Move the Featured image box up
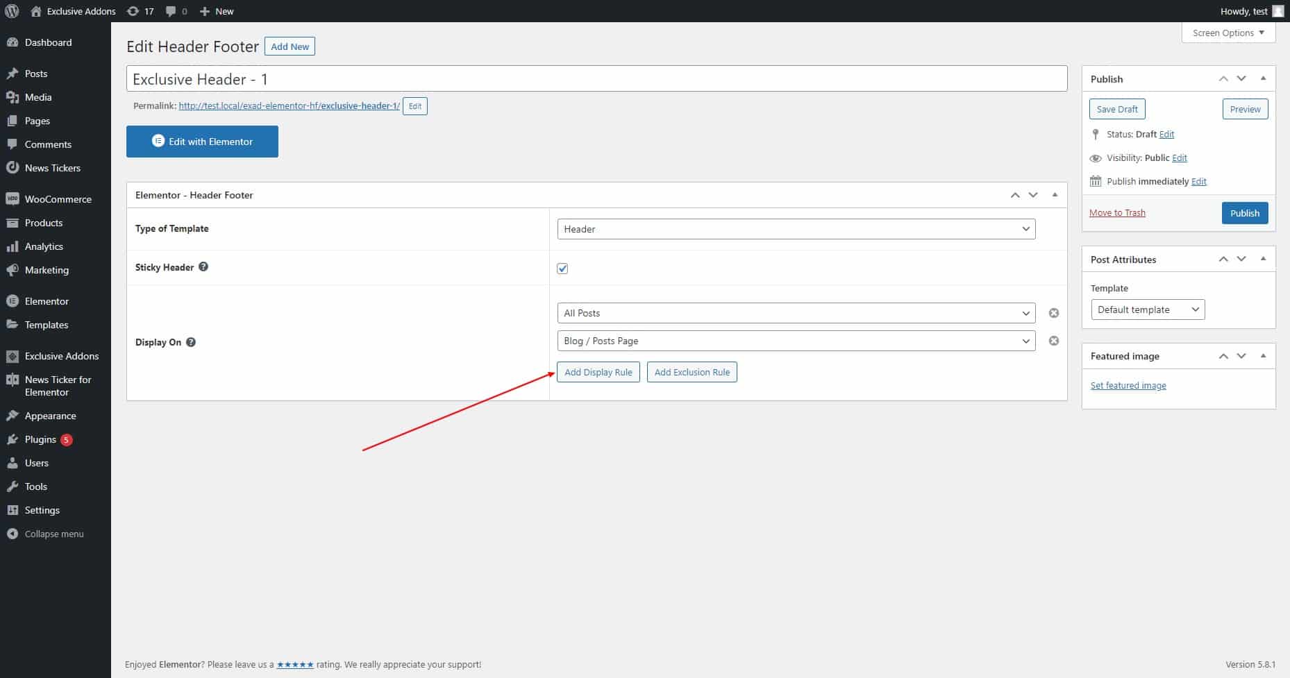The image size is (1290, 678). tap(1223, 356)
